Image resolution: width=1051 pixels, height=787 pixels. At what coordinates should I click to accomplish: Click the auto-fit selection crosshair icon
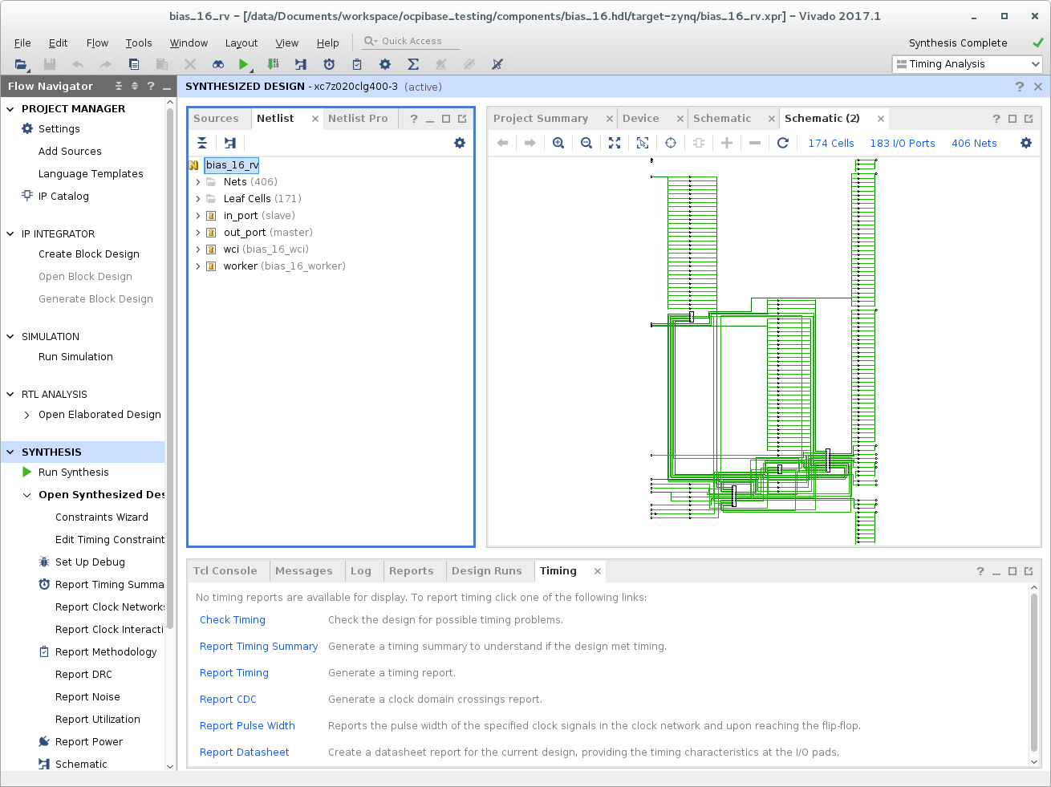(671, 143)
